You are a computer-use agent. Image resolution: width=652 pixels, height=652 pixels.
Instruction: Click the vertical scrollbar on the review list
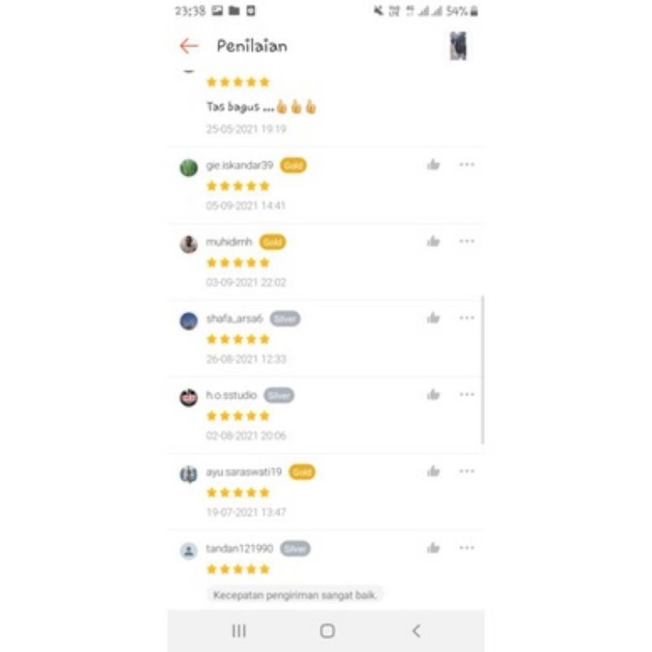482,370
